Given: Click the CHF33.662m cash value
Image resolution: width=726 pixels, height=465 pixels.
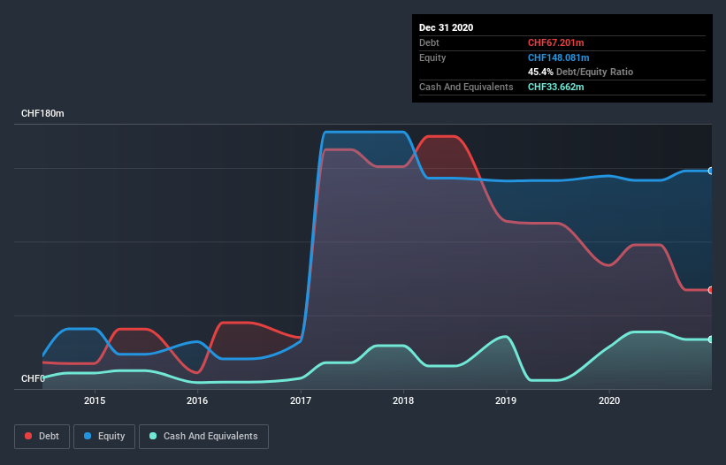Looking at the screenshot, I should click(555, 87).
